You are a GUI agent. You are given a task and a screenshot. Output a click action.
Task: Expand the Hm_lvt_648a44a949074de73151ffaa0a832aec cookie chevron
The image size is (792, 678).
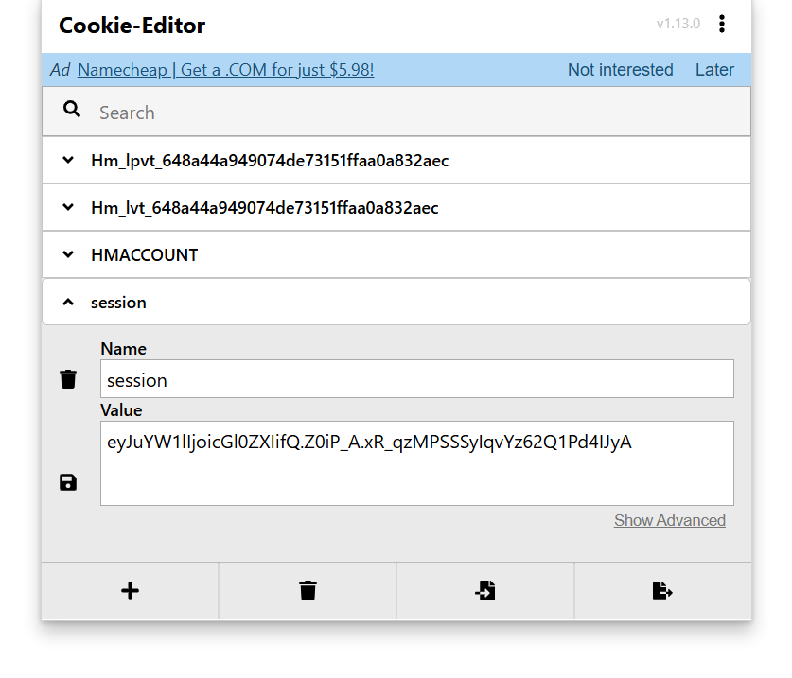[68, 208]
